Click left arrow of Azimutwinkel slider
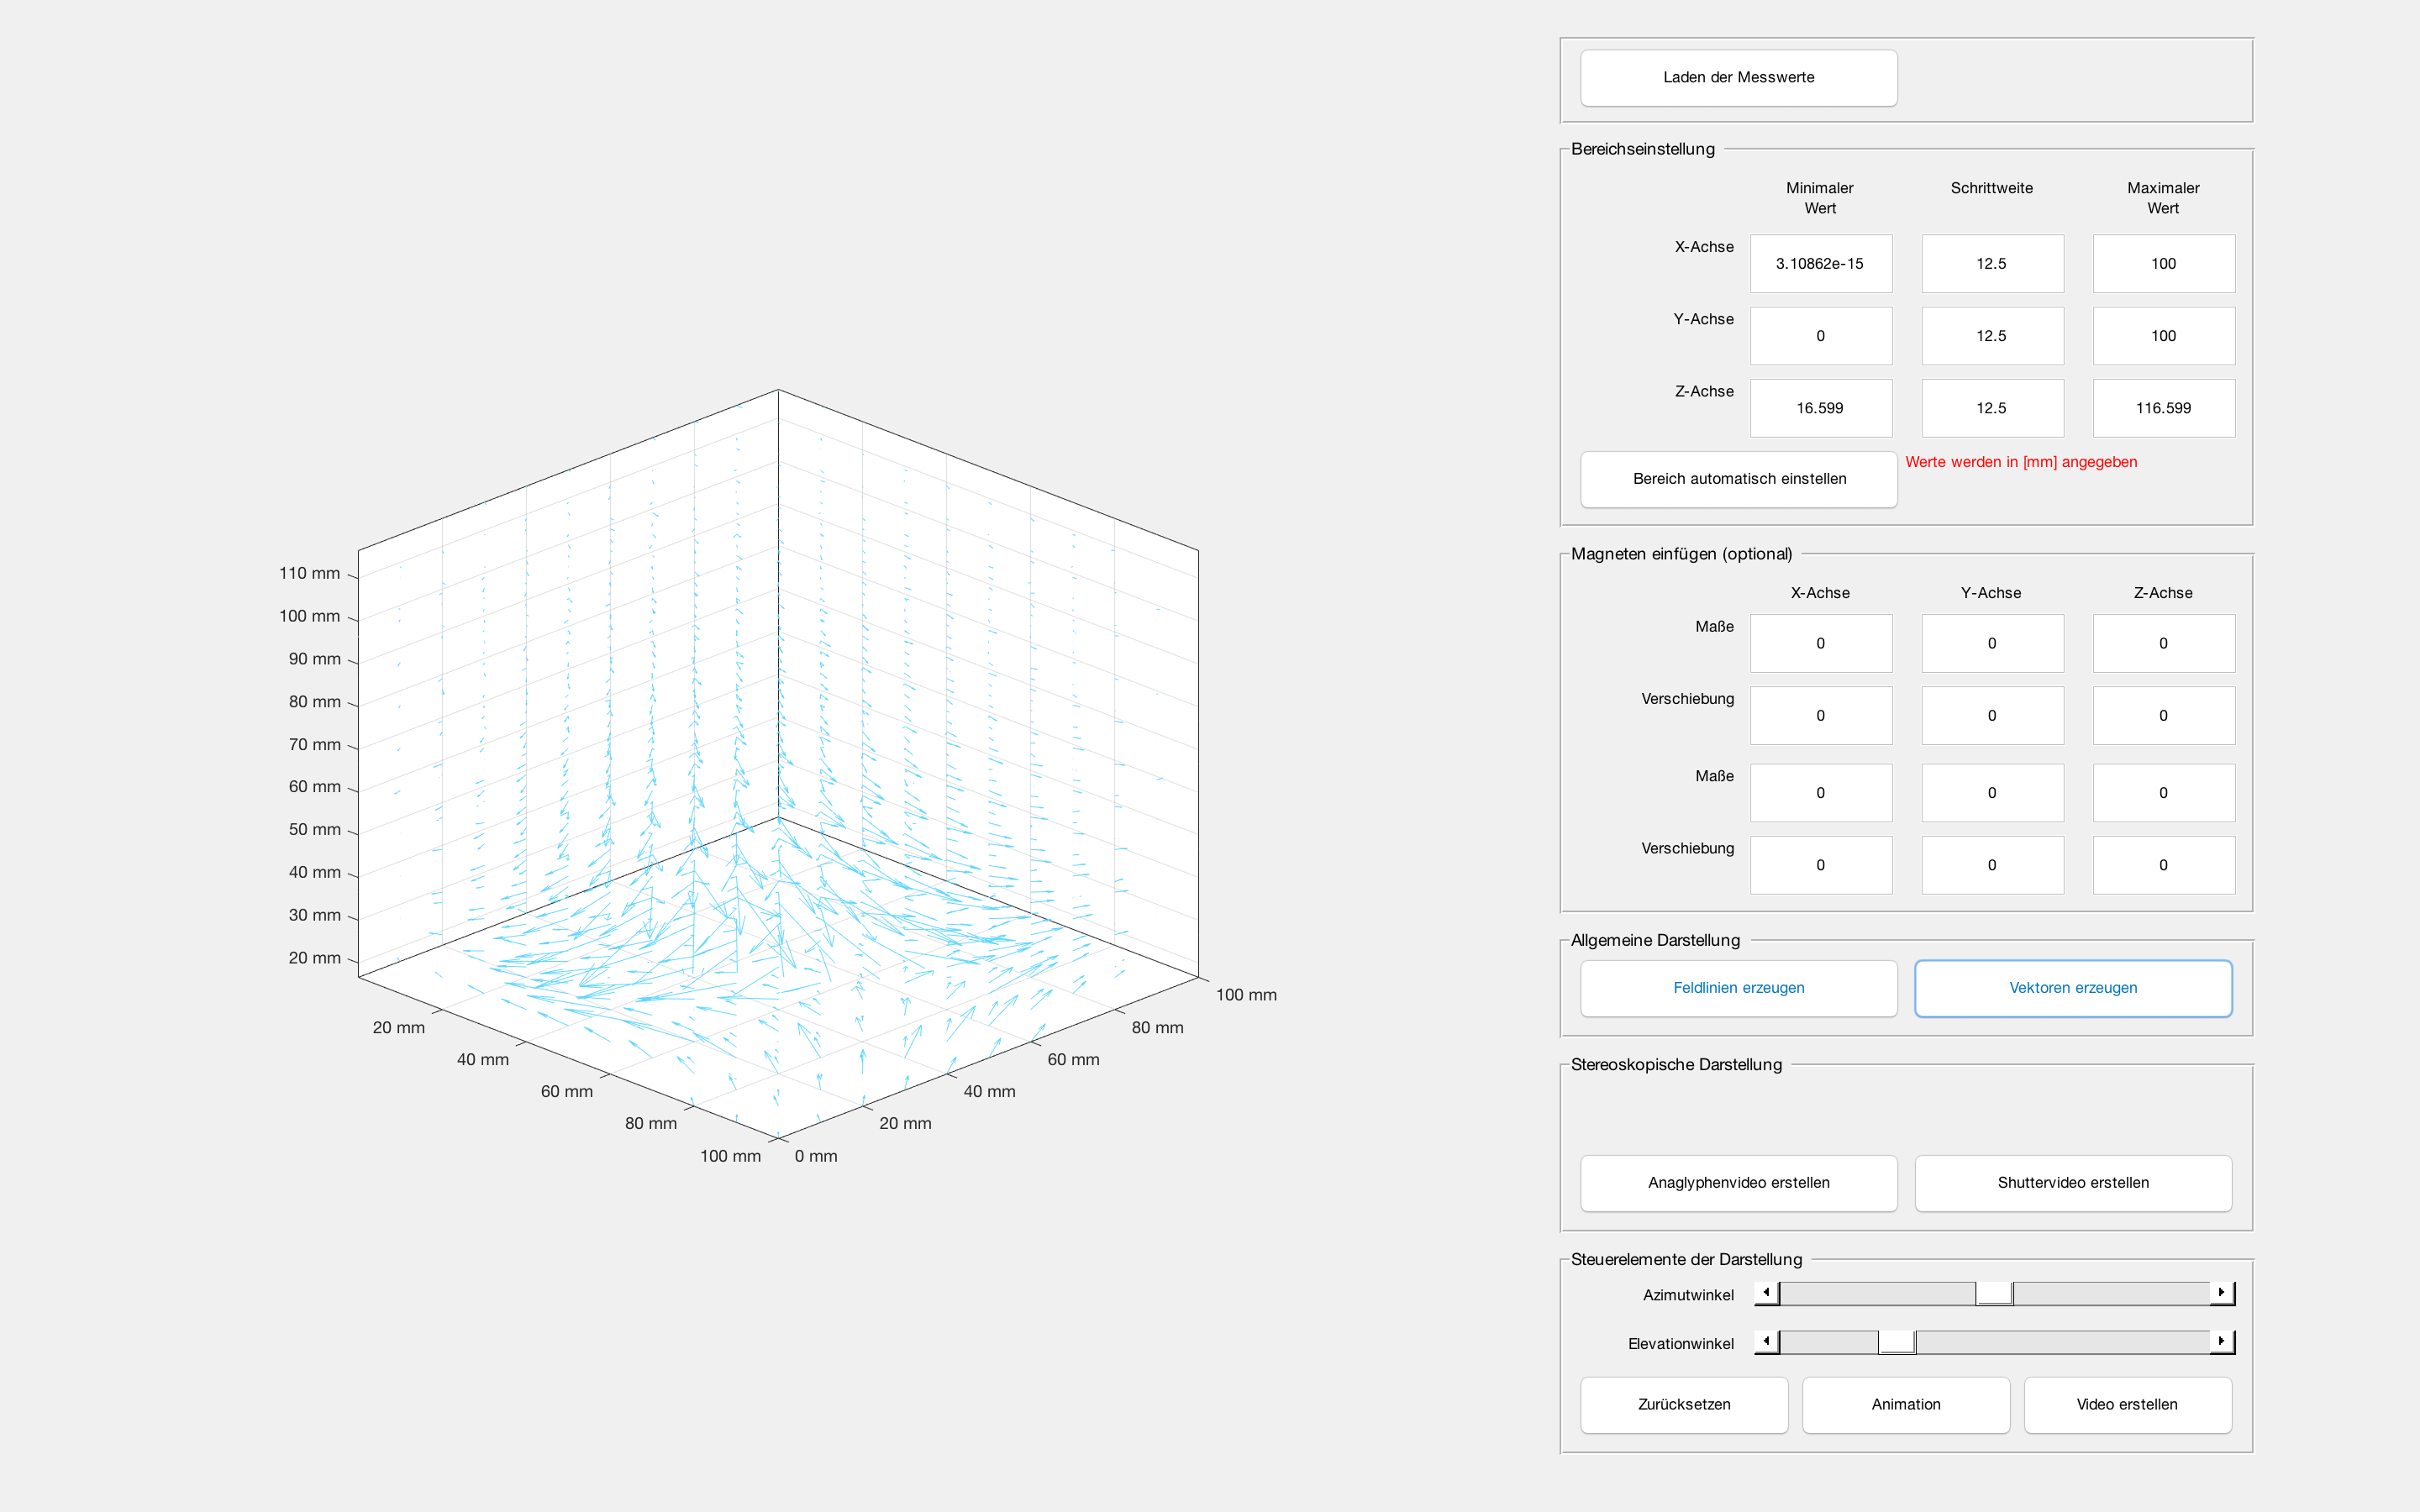The image size is (2420, 1512). click(x=1766, y=1293)
